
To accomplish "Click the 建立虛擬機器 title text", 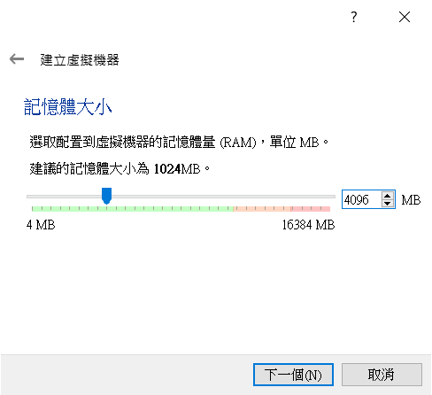I will point(80,60).
